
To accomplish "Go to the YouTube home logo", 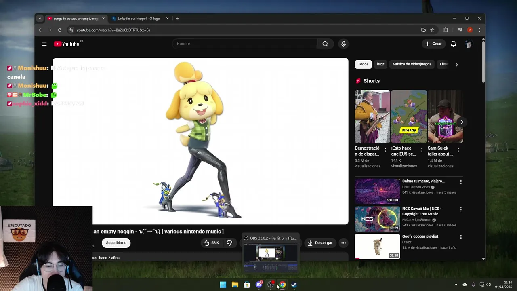I will (x=67, y=44).
